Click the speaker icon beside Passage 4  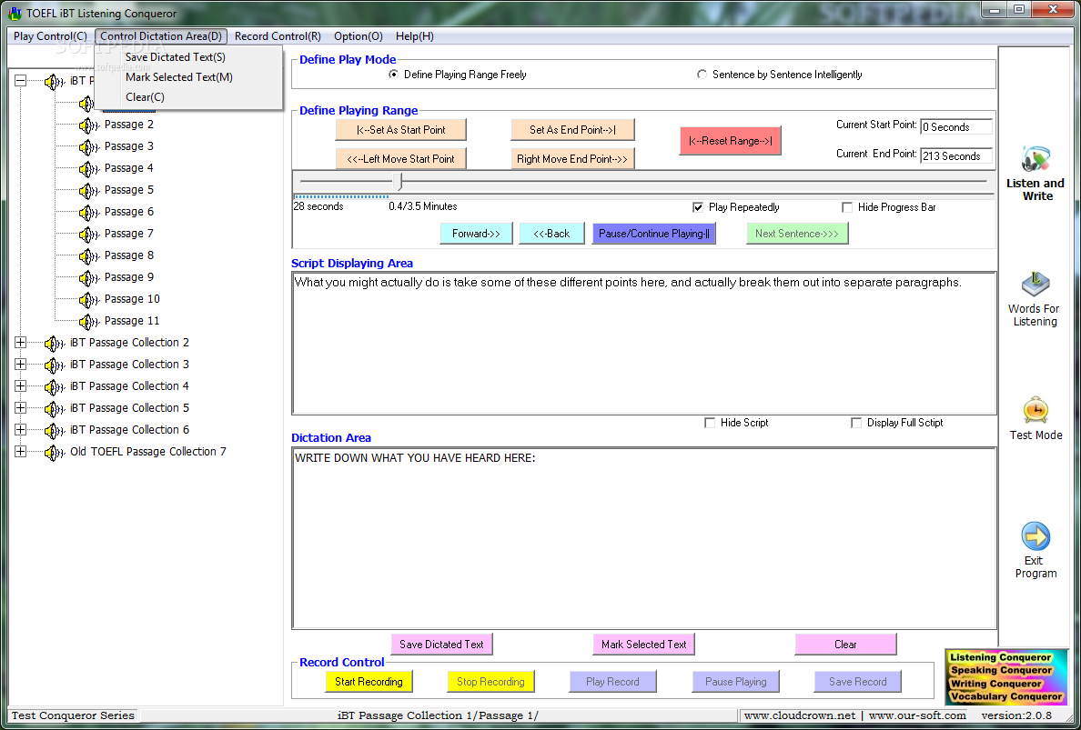click(x=89, y=169)
